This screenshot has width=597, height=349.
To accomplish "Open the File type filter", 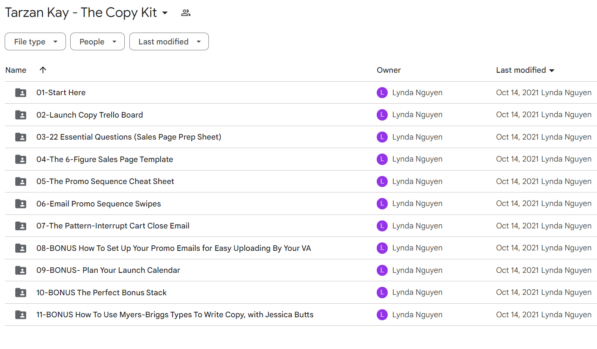I will click(35, 41).
